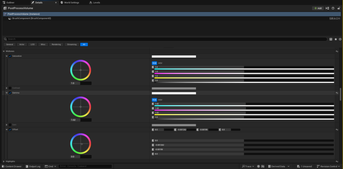Open the Trace dropdown menu
343x169 pixels.
(248, 166)
